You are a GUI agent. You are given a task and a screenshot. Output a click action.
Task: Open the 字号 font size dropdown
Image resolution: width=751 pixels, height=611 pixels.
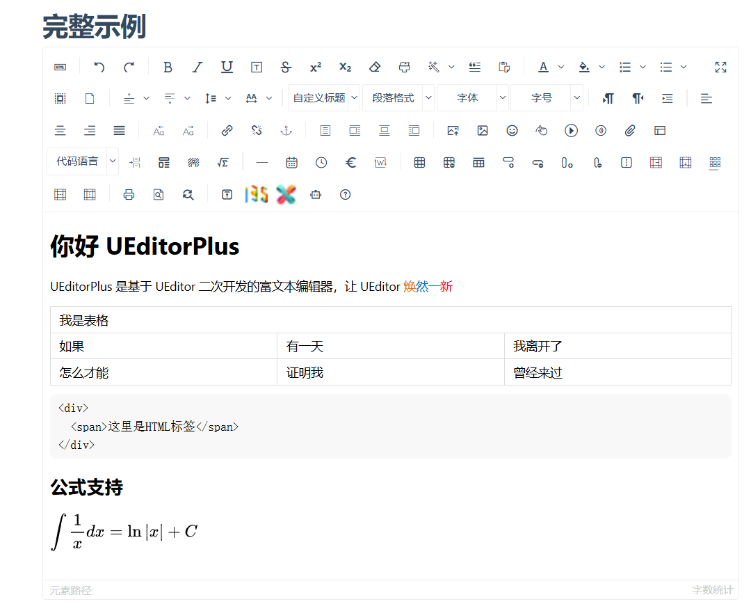547,97
